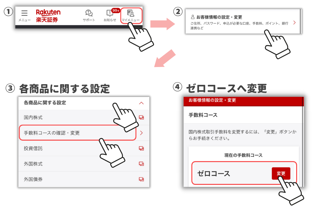312x206 pixels.
Task: Click the 国内株式 row label
Action: point(33,118)
